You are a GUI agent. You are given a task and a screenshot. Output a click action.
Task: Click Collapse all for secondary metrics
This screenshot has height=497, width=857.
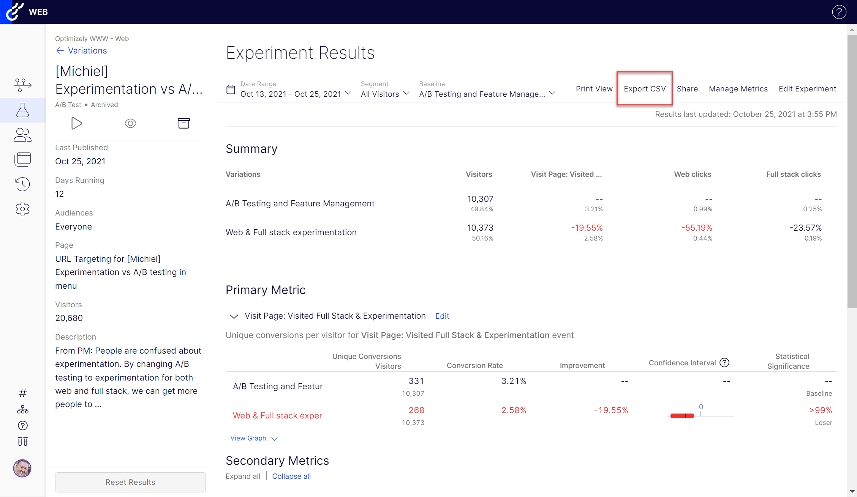click(291, 476)
